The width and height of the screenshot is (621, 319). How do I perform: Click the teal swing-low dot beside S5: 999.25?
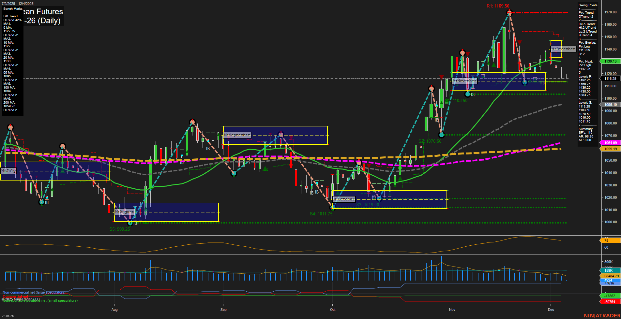tap(130, 224)
